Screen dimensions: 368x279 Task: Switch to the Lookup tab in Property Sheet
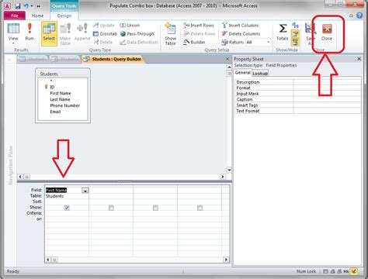point(260,74)
